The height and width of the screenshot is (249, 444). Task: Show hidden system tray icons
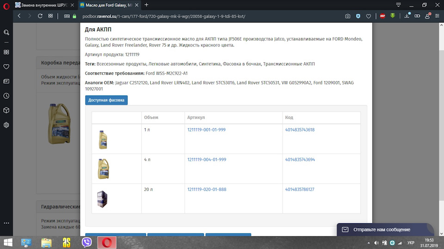coord(369,243)
